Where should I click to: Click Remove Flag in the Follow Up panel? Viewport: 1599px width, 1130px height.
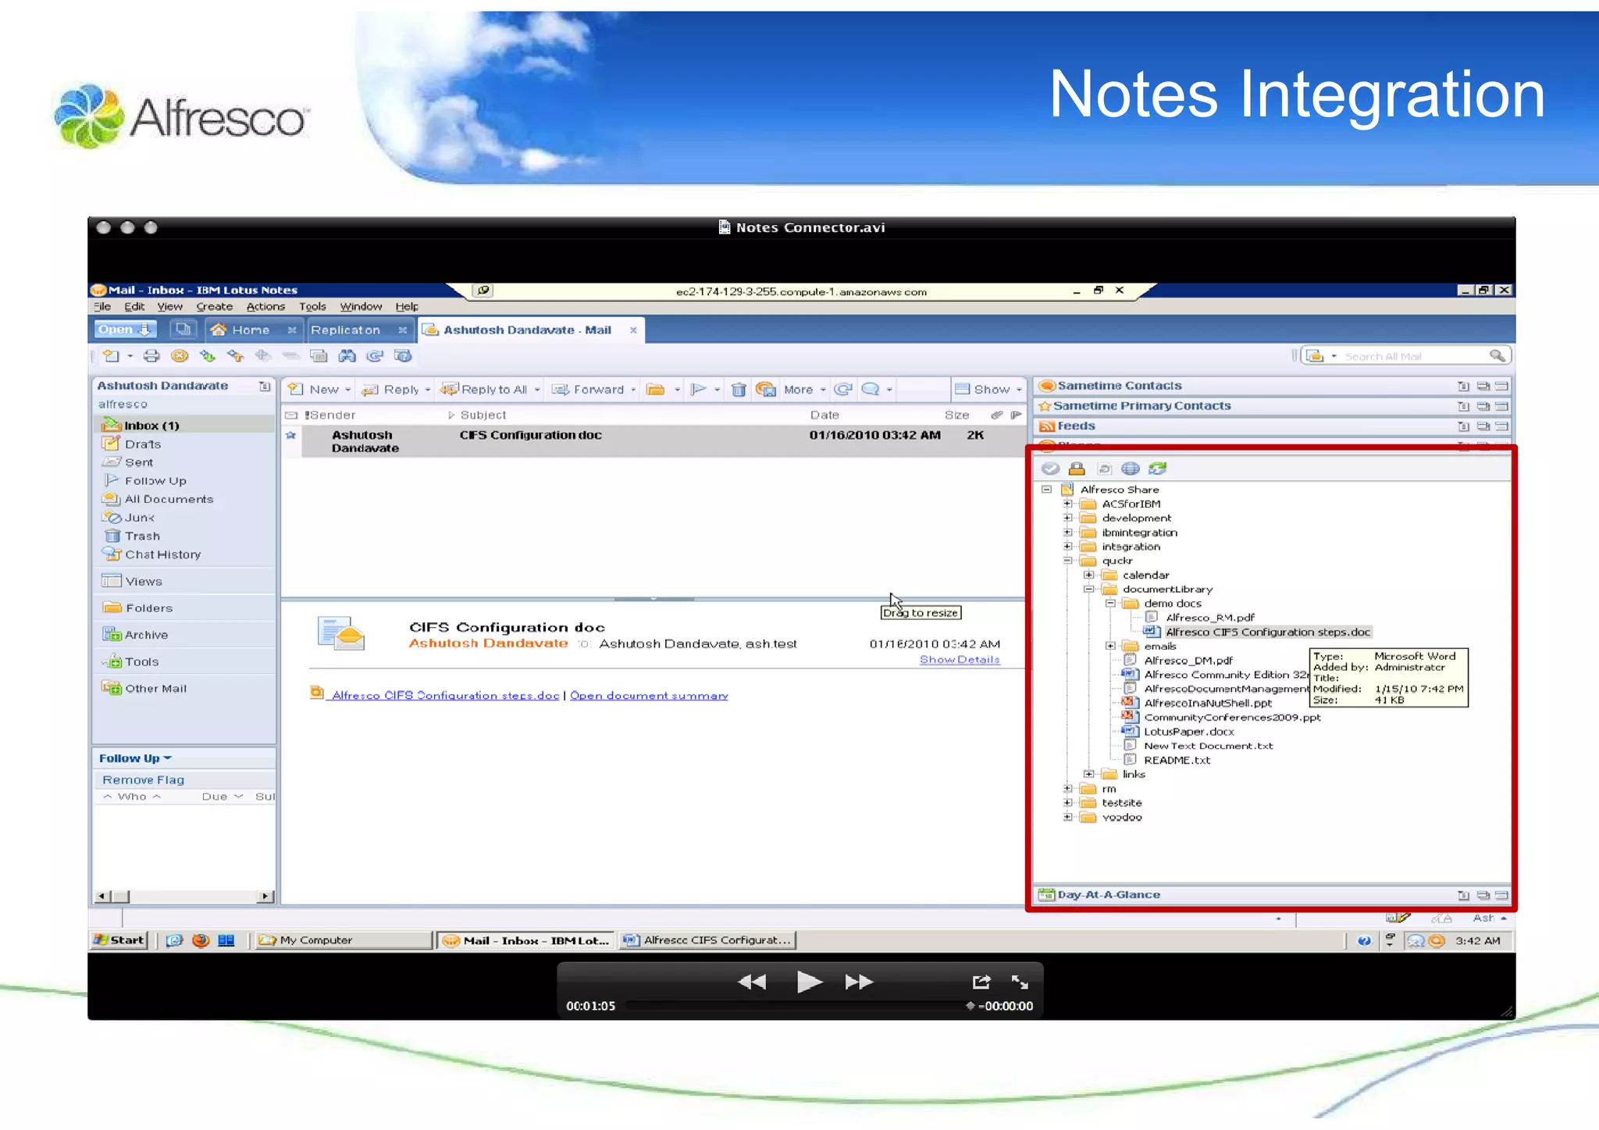pyautogui.click(x=143, y=779)
